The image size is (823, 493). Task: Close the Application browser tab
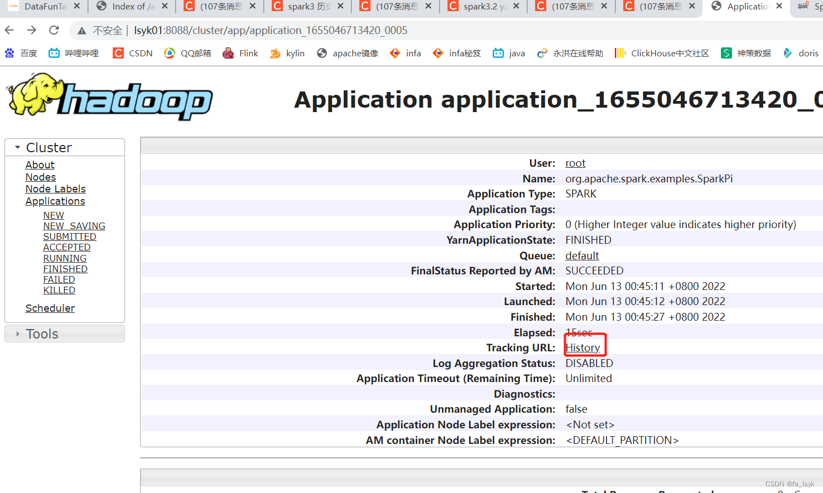pyautogui.click(x=779, y=6)
